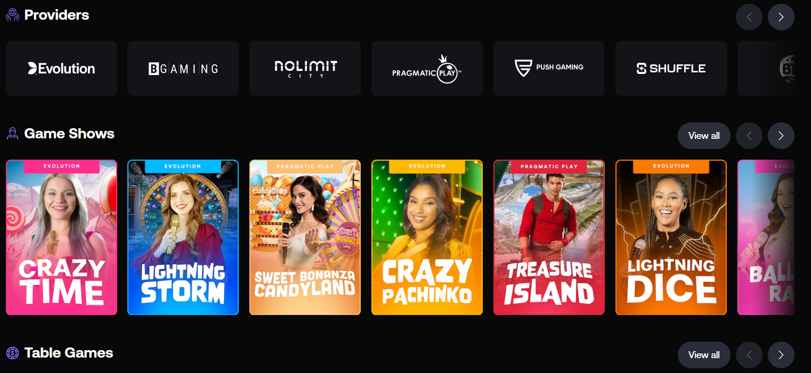The height and width of the screenshot is (373, 811).
Task: Launch the Lightning Storm game
Action: 183,237
